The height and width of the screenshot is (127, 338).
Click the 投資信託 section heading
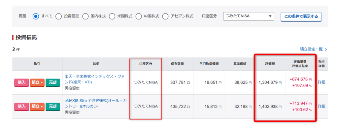[26, 38]
